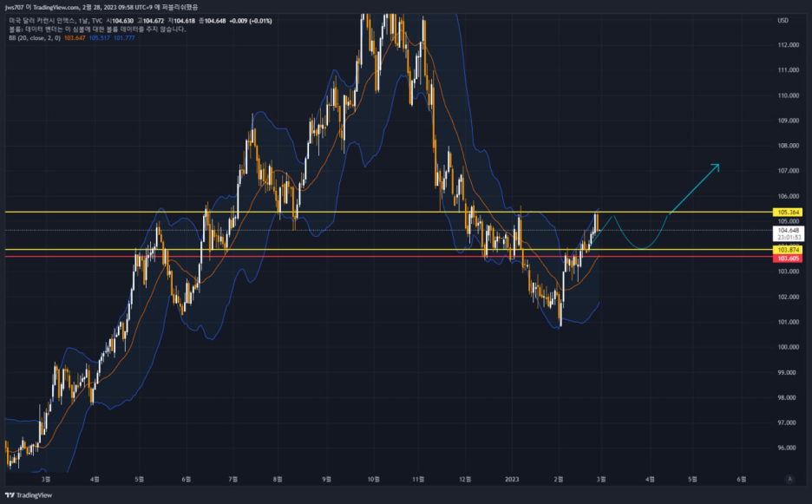Click the blue BB upper value 105.517
Image resolution: width=812 pixels, height=504 pixels.
point(99,38)
